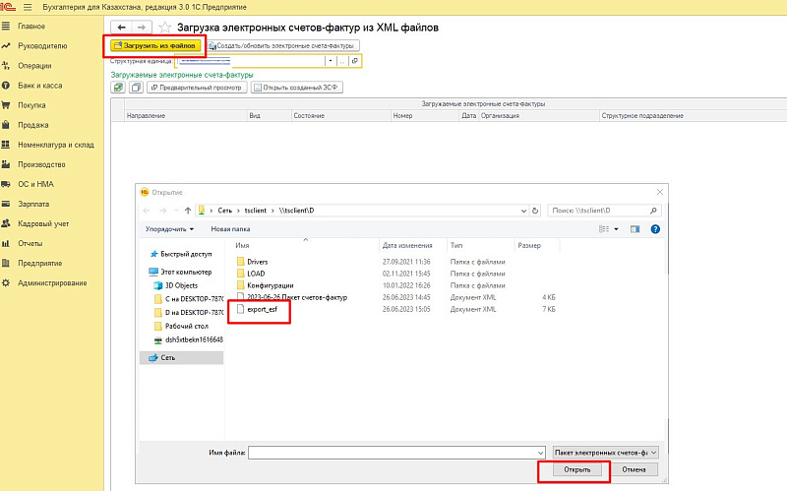Open the help icon in the file dialog
The width and height of the screenshot is (787, 491).
point(655,228)
